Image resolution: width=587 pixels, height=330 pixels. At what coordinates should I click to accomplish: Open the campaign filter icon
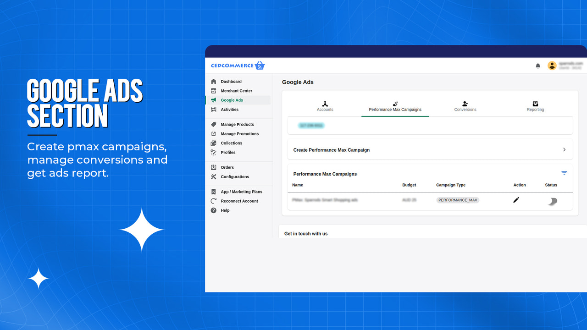pyautogui.click(x=564, y=173)
